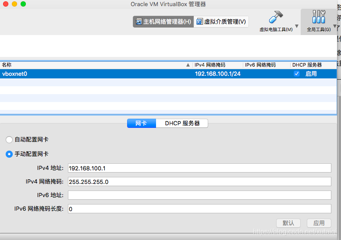Click the 默认 reset button

tap(288, 223)
